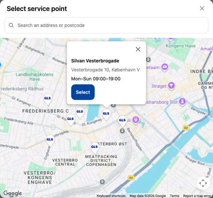Click Christiansborg Slot castle landmark icon
The width and height of the screenshot is (213, 198).
tap(182, 101)
